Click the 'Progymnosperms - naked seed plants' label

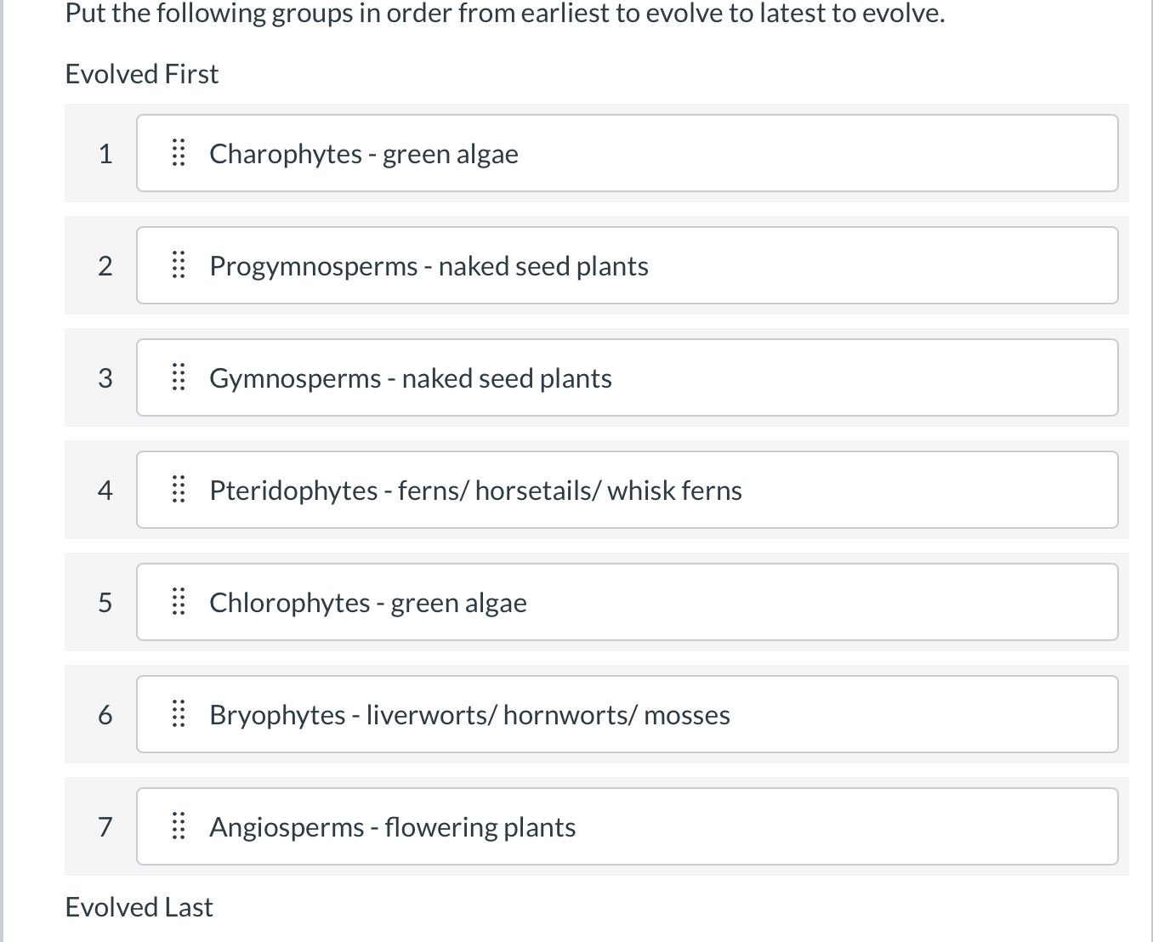pos(429,266)
